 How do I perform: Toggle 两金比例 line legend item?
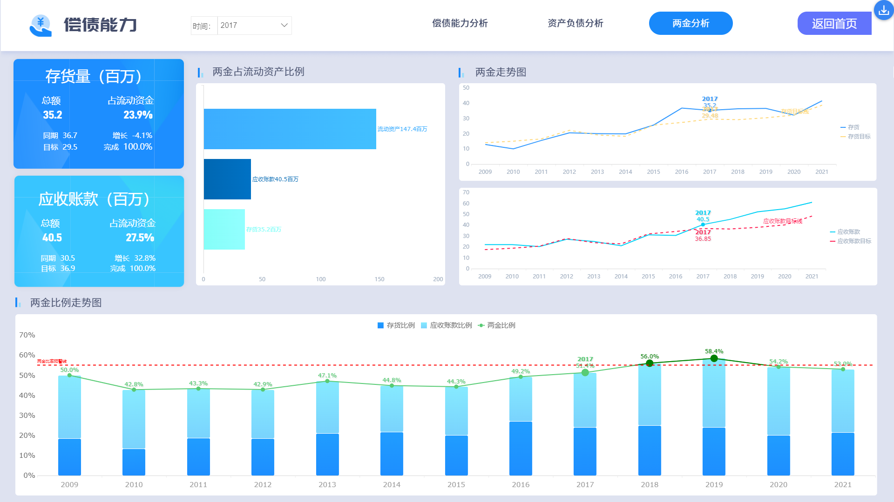click(x=496, y=325)
